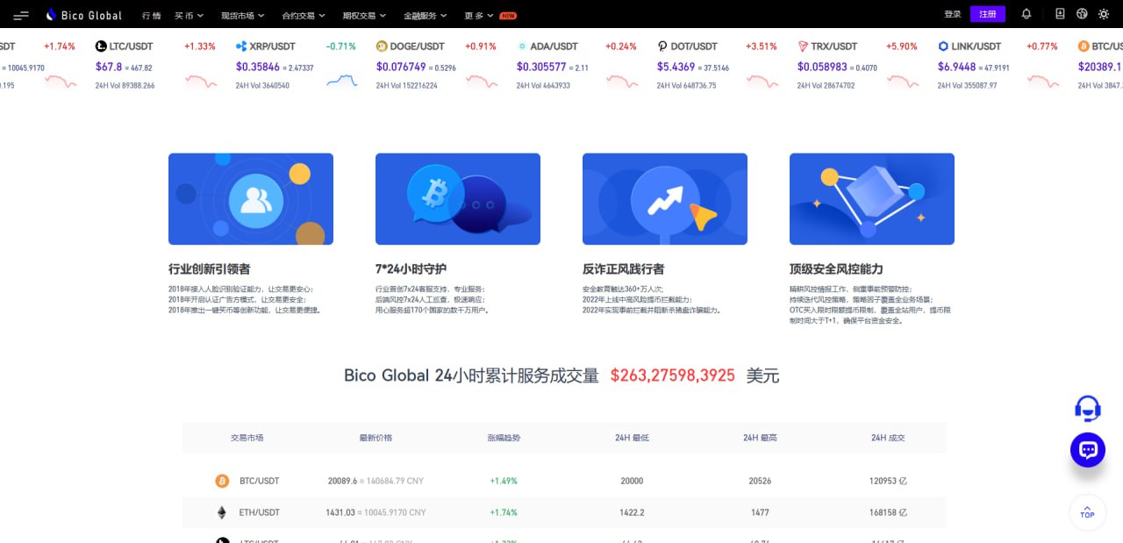Expand the 期权交易 dropdown

tap(364, 16)
